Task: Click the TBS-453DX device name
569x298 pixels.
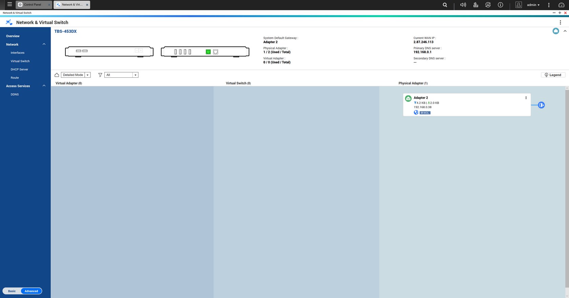Action: [x=65, y=31]
